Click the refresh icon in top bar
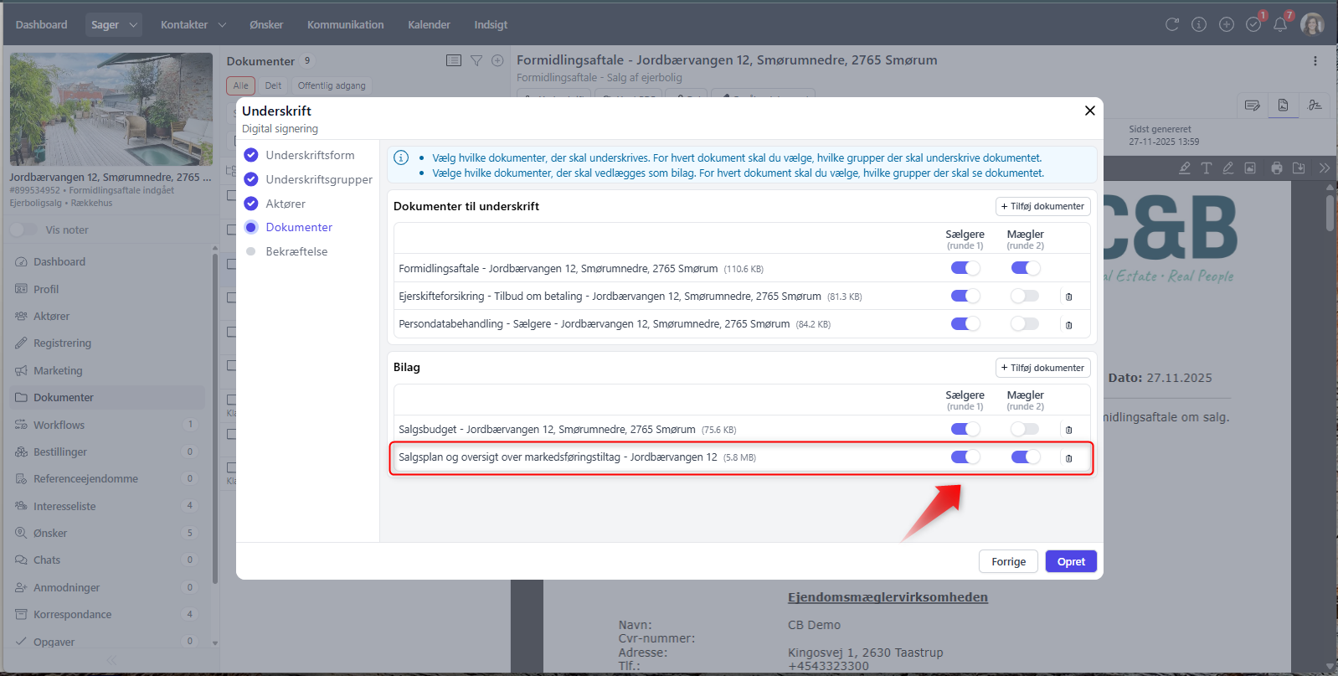1338x676 pixels. [1172, 25]
